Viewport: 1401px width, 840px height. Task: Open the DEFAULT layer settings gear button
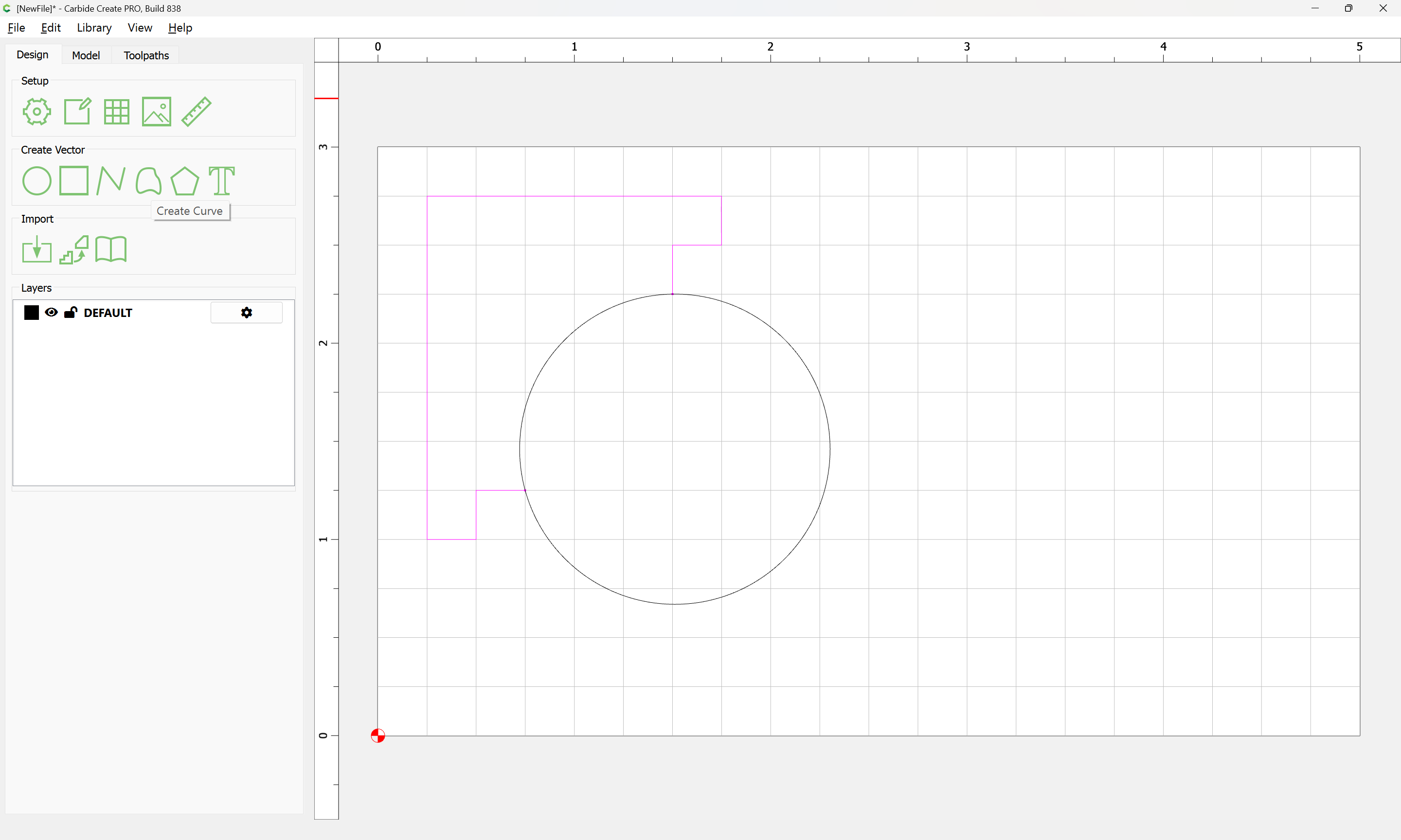tap(246, 313)
